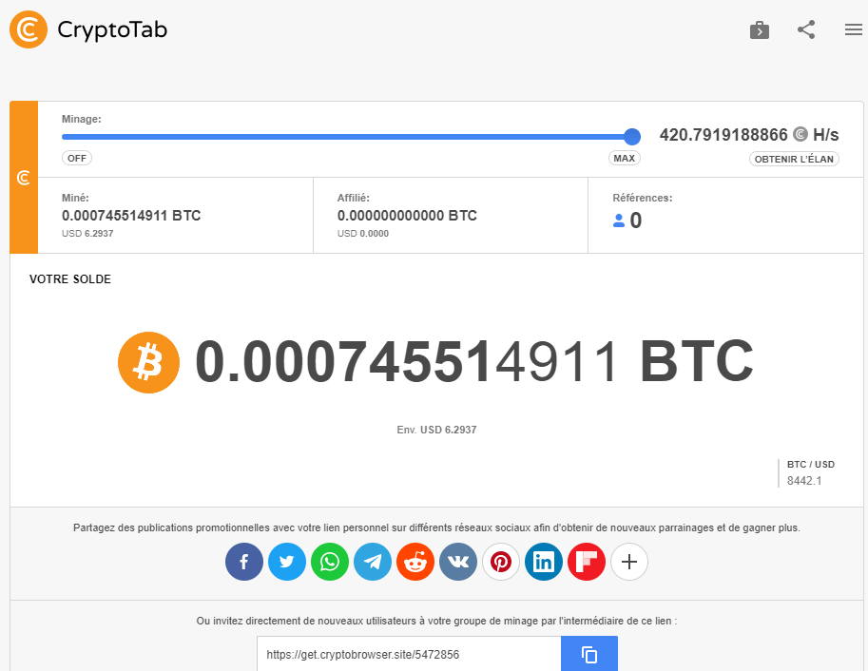Share on LinkedIn icon
This screenshot has width=868, height=671.
[x=544, y=562]
